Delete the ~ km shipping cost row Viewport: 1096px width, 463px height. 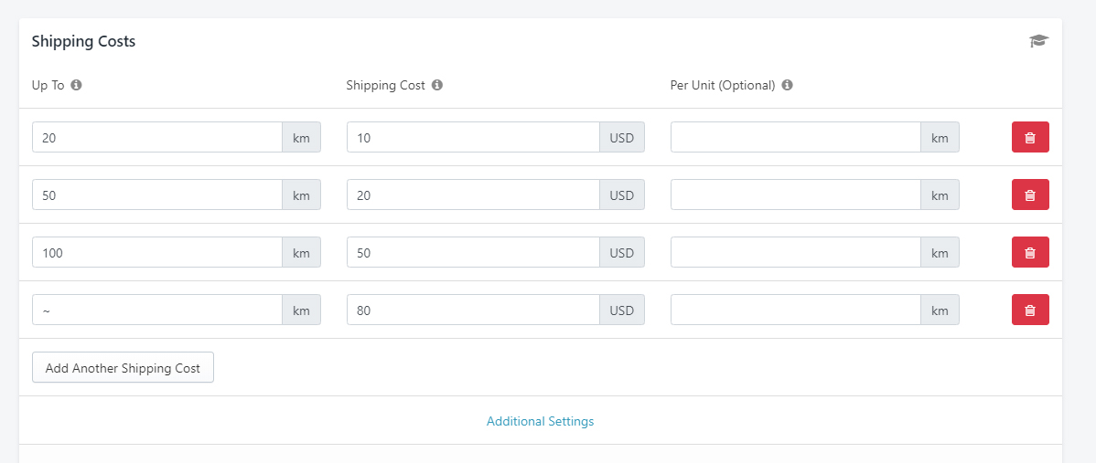point(1029,310)
